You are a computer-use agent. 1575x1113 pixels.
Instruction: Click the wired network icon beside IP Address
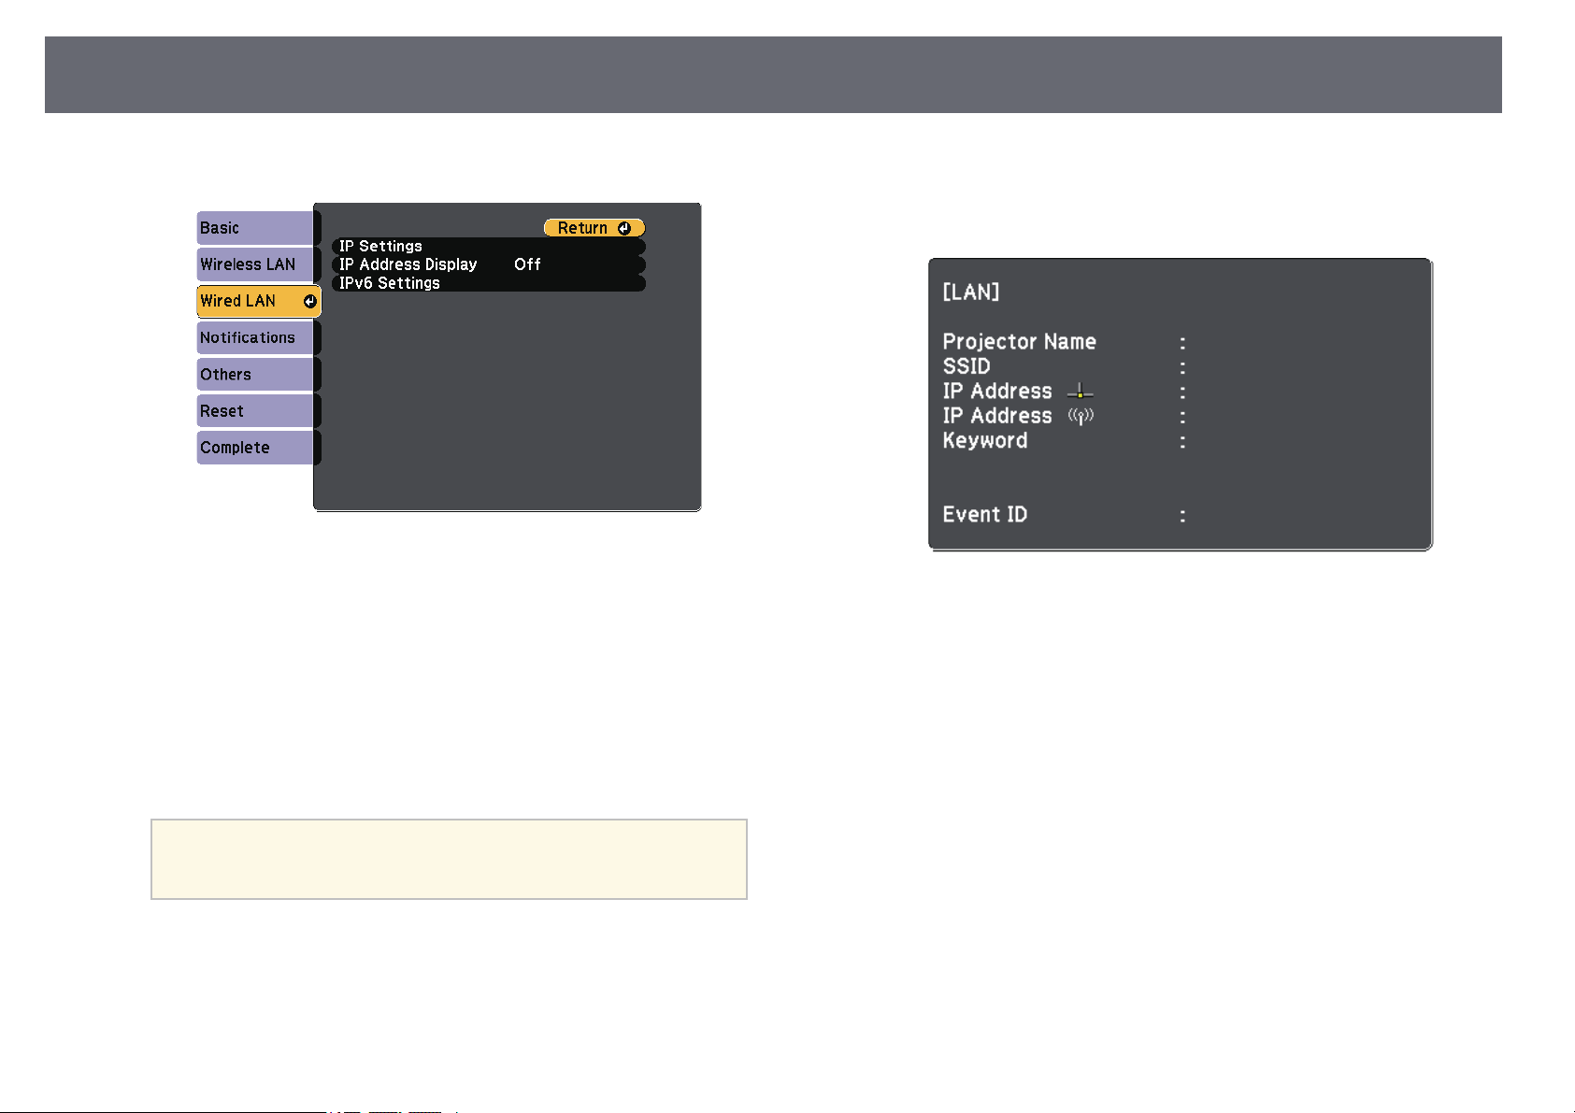(x=1080, y=392)
